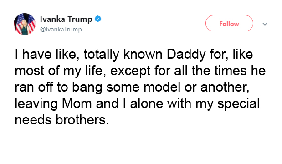Screen dimensions: 282x164
Task: Click the word "alone" in the tweet
Action: click(146, 104)
